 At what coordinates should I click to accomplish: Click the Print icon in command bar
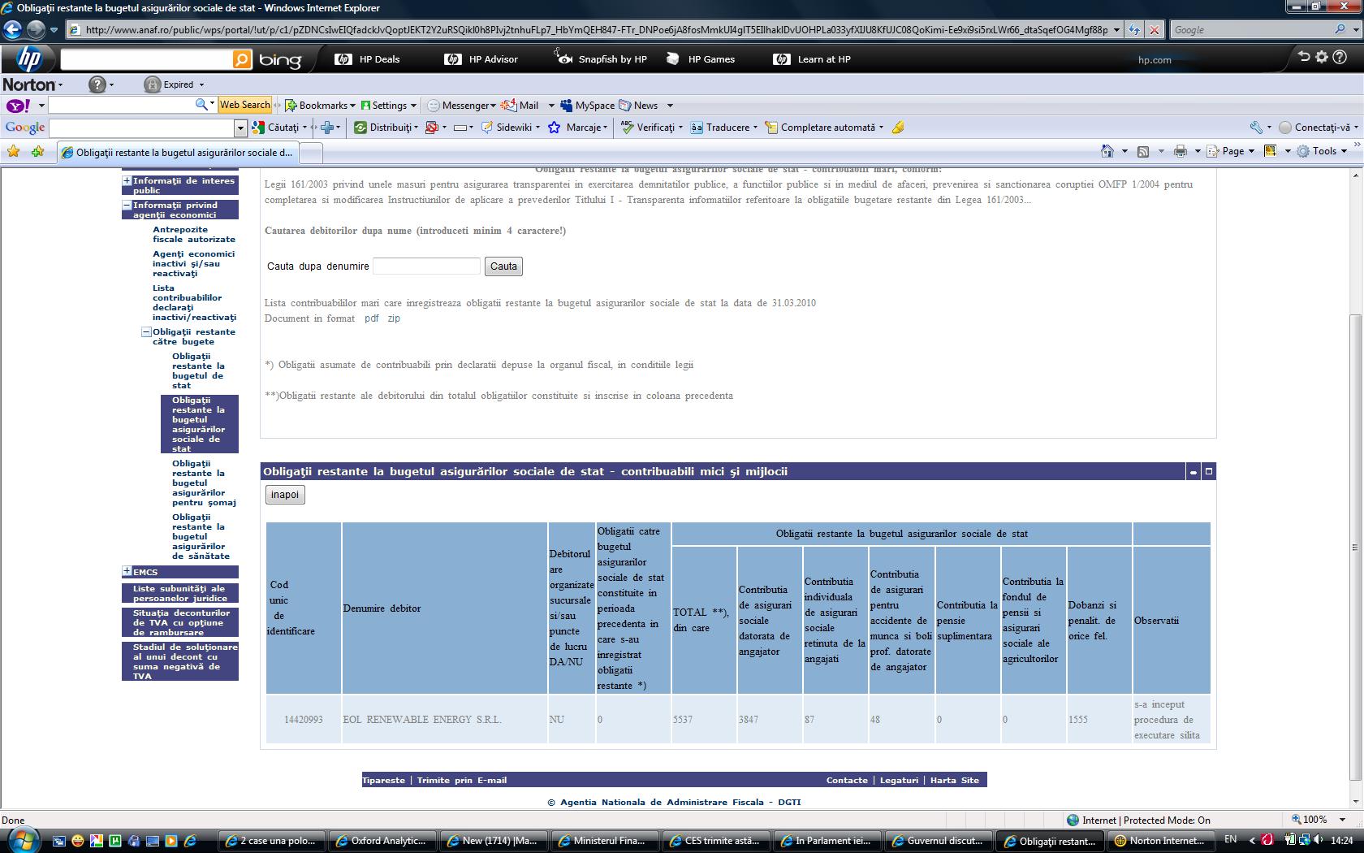[1181, 151]
